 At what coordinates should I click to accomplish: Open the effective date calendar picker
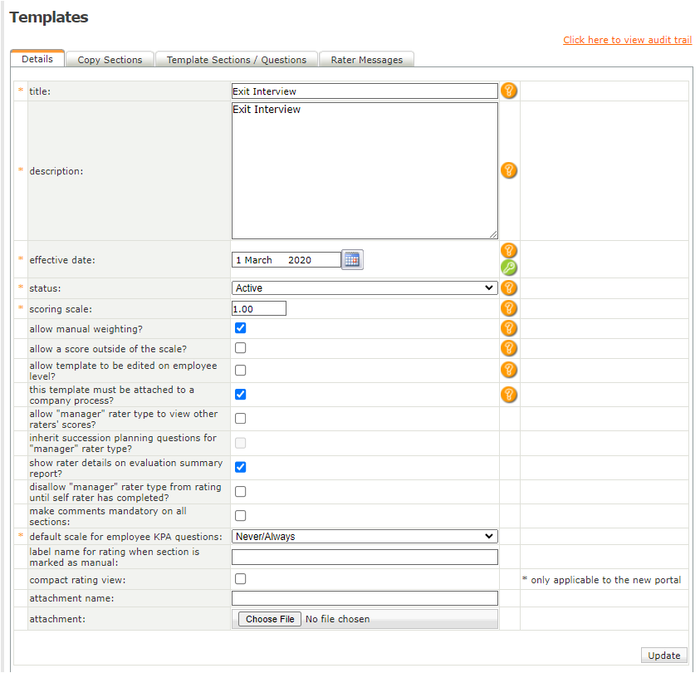[352, 260]
